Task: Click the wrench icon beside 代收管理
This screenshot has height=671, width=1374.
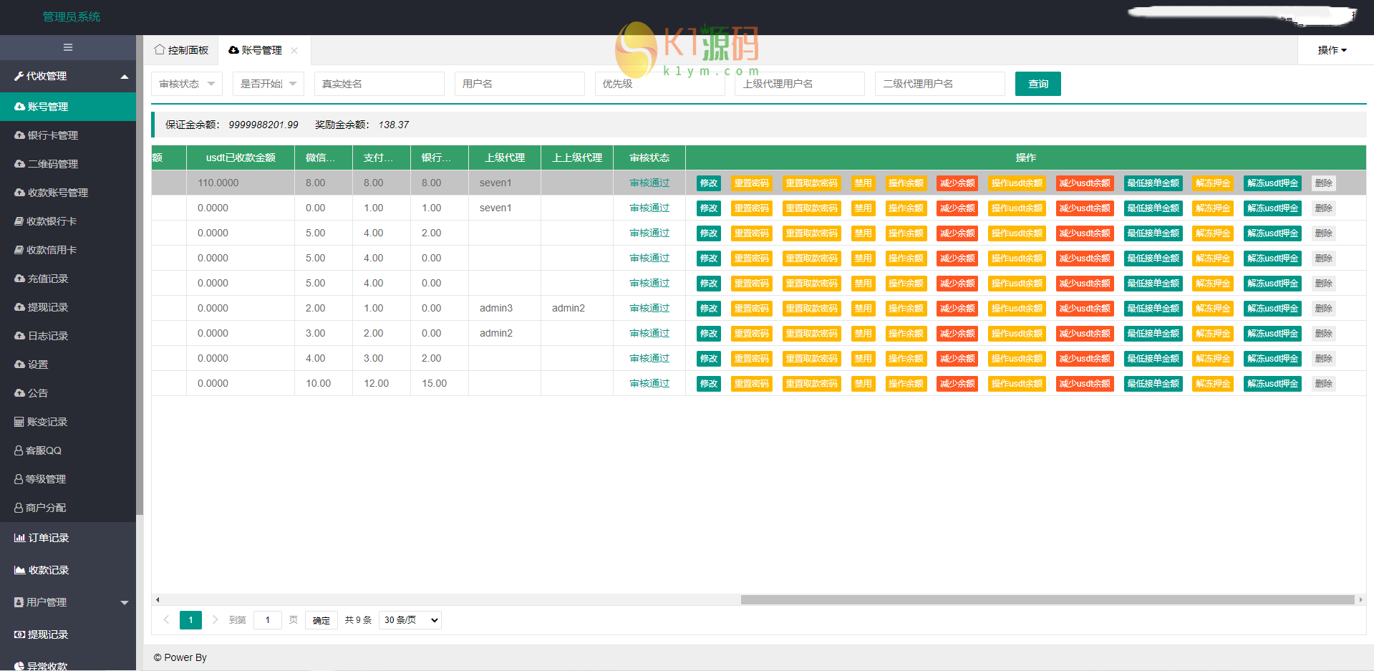Action: (x=19, y=76)
